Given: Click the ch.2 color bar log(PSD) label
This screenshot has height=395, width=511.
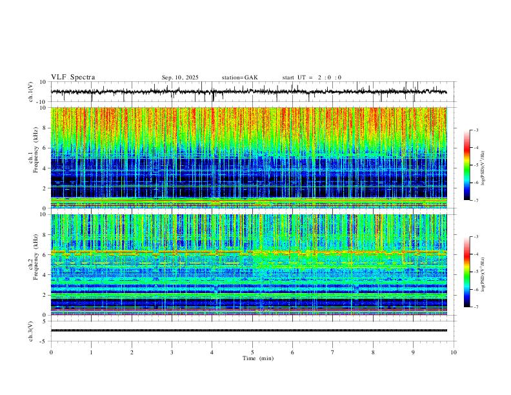Looking at the screenshot, I should pyautogui.click(x=483, y=274).
